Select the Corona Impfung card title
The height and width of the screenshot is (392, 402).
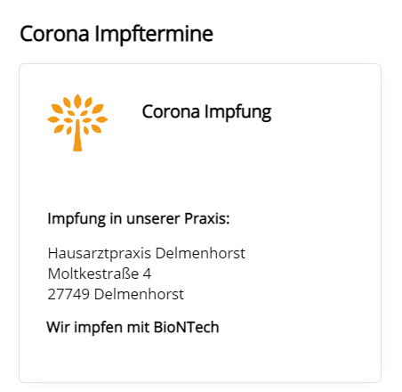[x=206, y=112]
